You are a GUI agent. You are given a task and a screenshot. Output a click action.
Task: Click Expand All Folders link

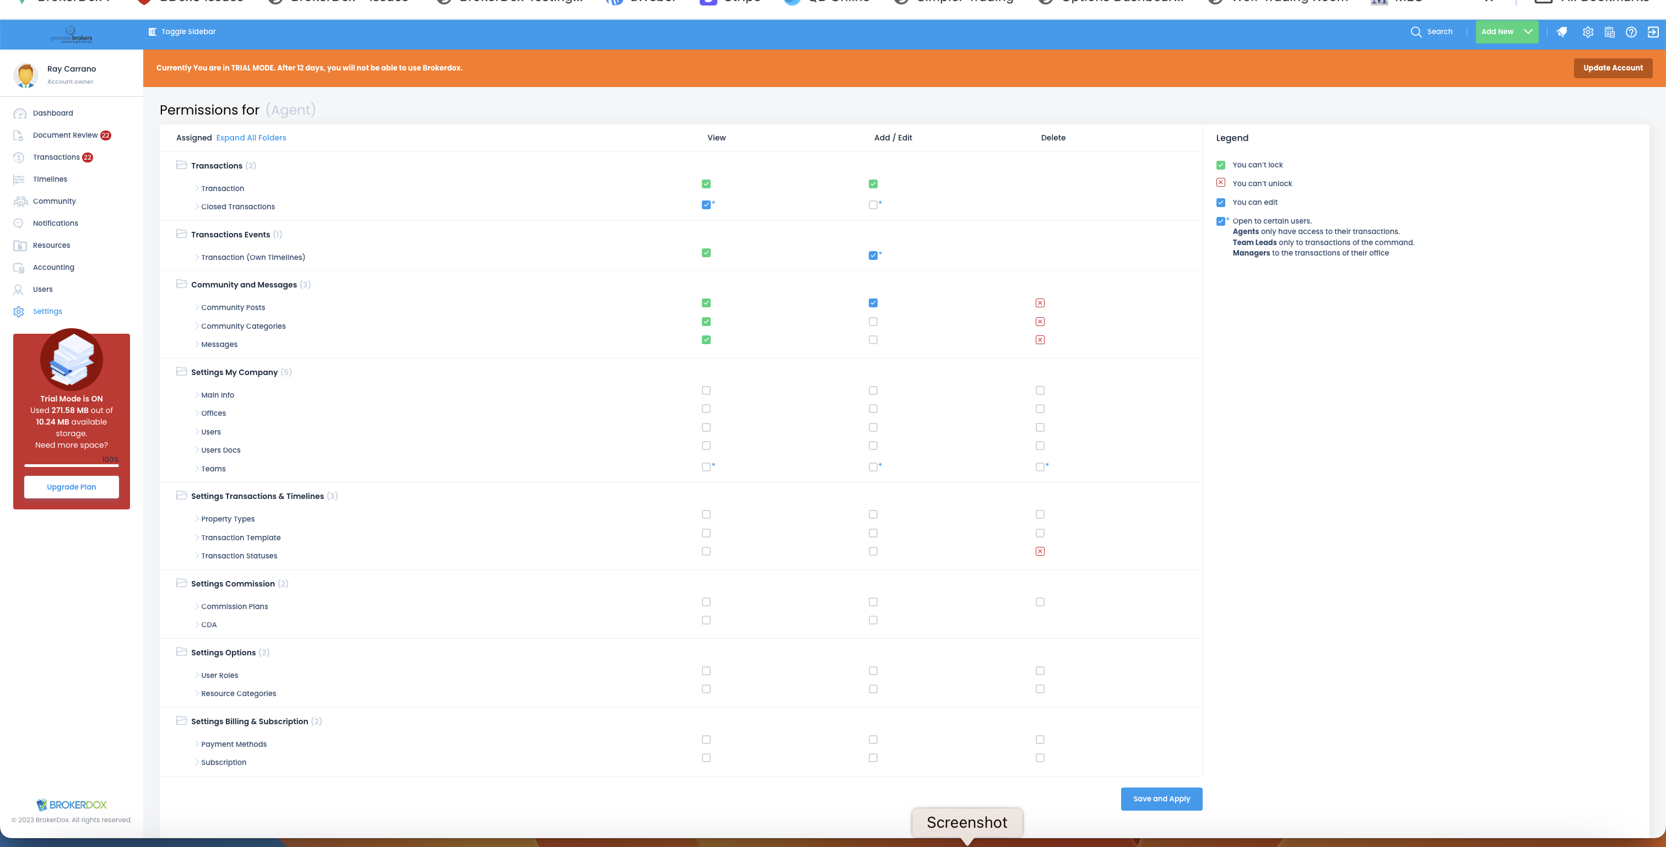[x=251, y=138]
